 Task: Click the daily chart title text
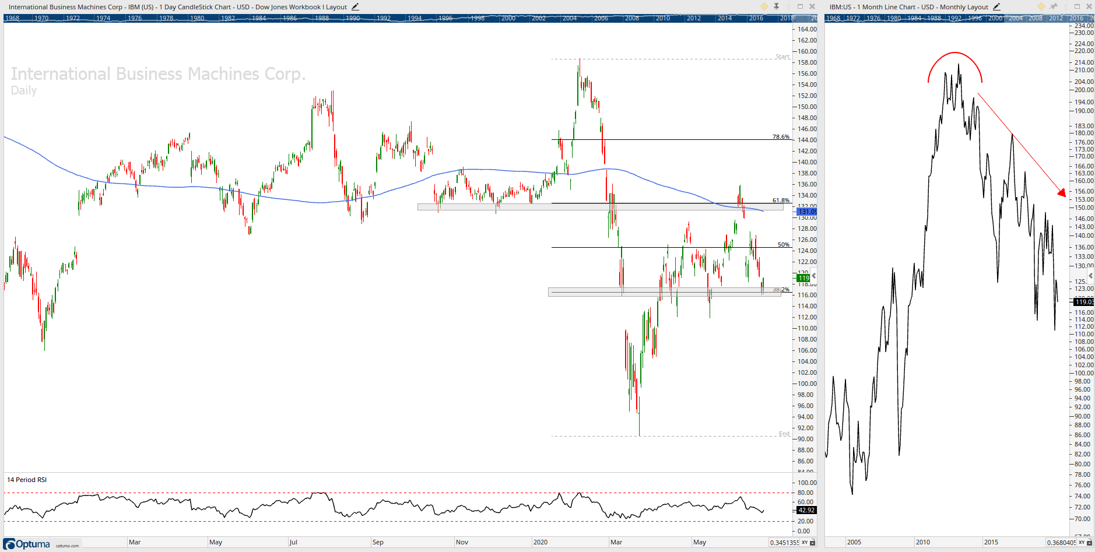point(178,7)
